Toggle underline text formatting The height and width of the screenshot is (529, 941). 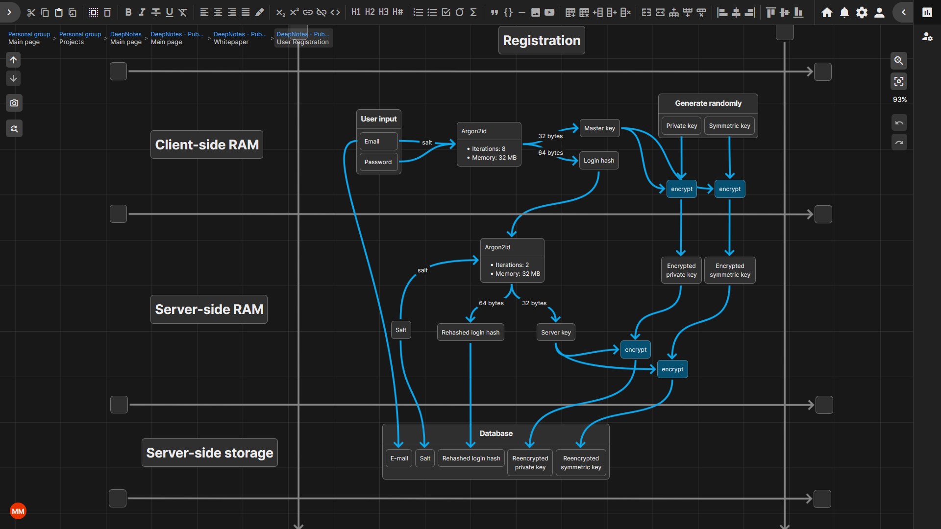(x=169, y=12)
